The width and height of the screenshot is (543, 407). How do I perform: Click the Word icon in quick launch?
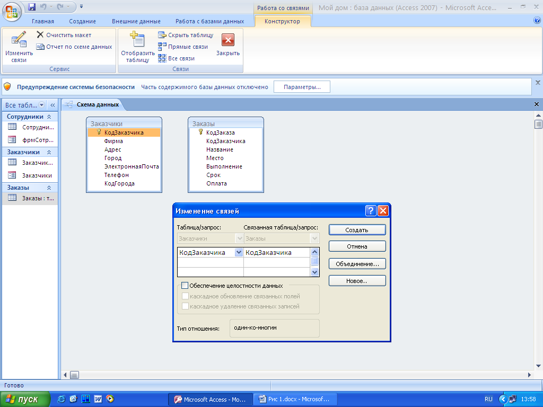98,399
